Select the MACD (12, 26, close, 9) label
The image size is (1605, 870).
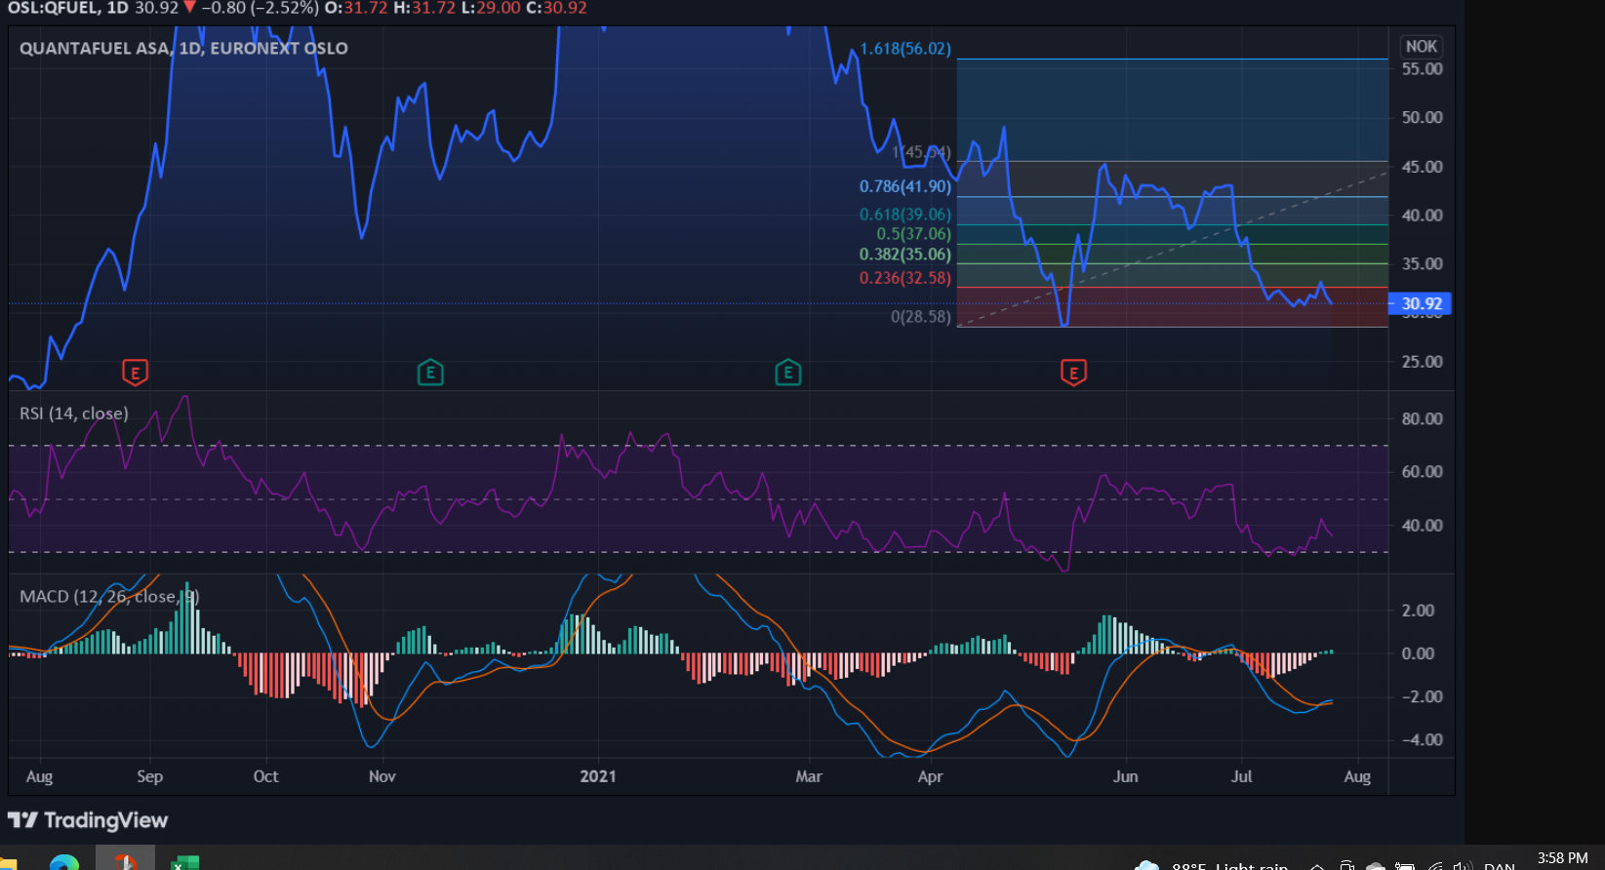click(x=109, y=596)
